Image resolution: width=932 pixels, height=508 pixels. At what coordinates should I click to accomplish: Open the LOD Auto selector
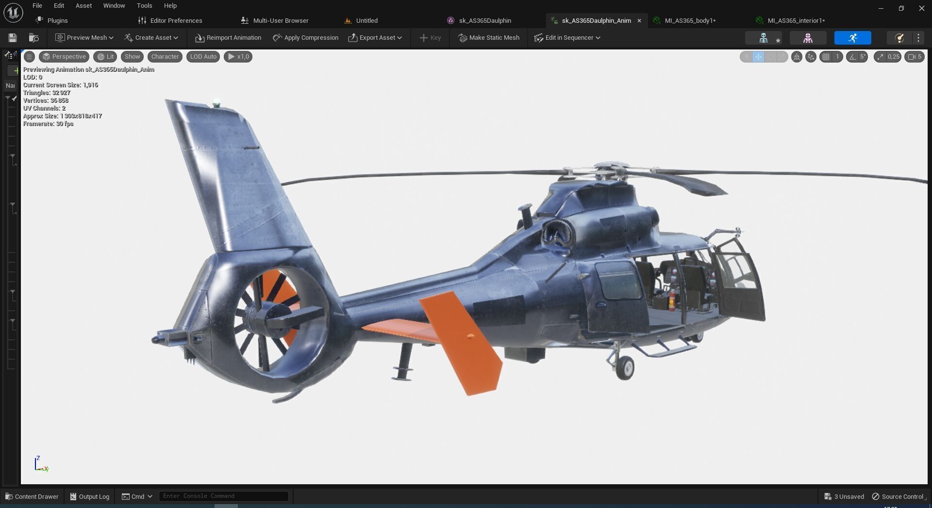(203, 57)
